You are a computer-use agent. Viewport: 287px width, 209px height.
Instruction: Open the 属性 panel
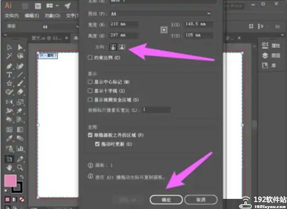271,45
